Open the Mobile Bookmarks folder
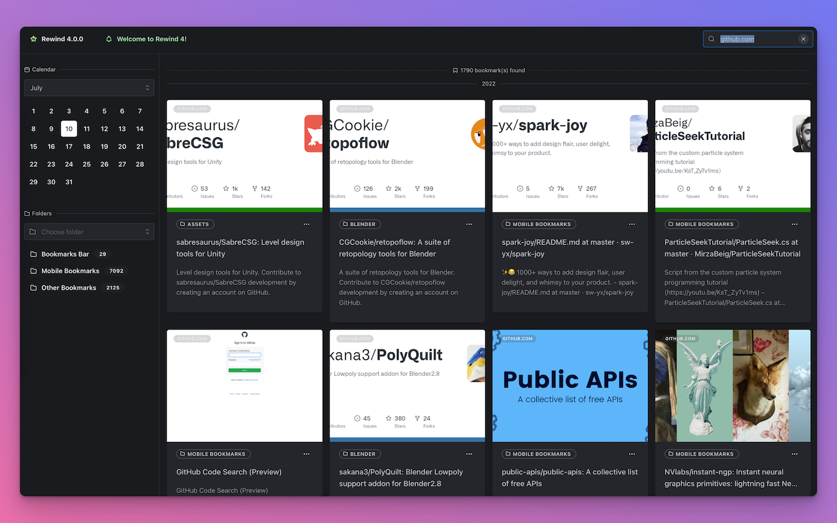The image size is (837, 523). [x=70, y=271]
